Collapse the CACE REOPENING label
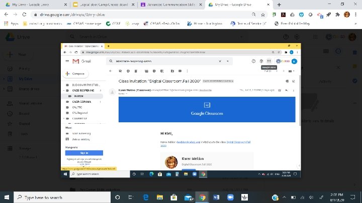362x203 pixels. click(x=64, y=90)
